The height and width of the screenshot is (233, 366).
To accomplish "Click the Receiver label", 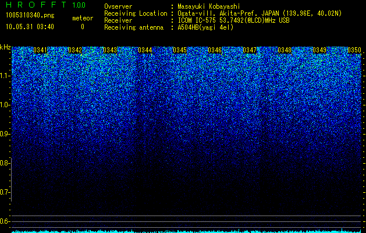I will (118, 20).
